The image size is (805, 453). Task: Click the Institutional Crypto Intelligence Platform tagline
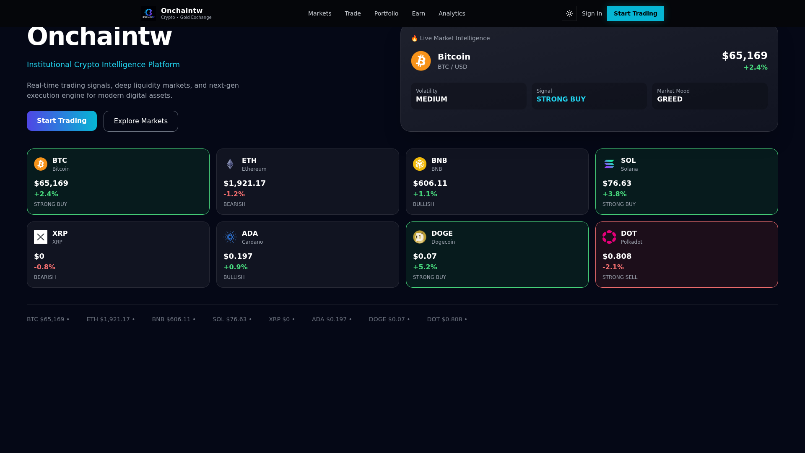[103, 65]
